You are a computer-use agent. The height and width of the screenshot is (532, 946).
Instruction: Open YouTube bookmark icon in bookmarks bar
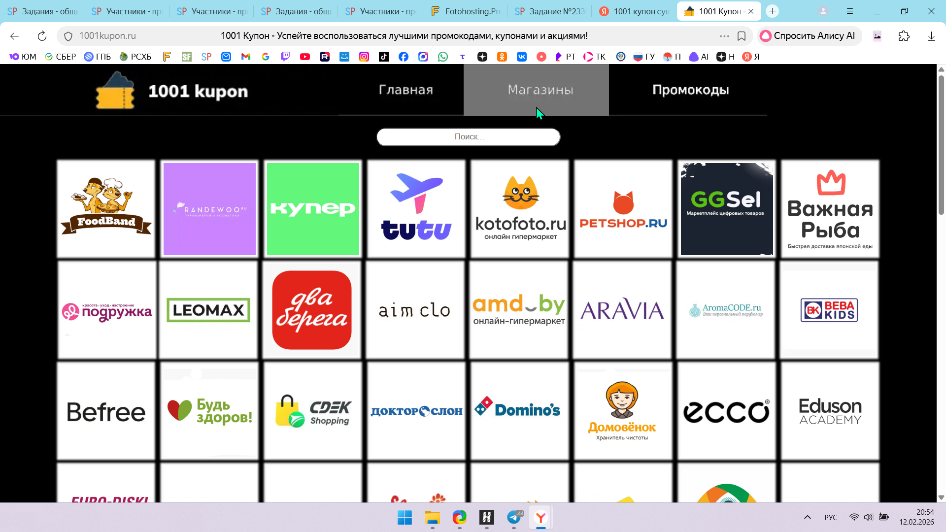pyautogui.click(x=305, y=57)
